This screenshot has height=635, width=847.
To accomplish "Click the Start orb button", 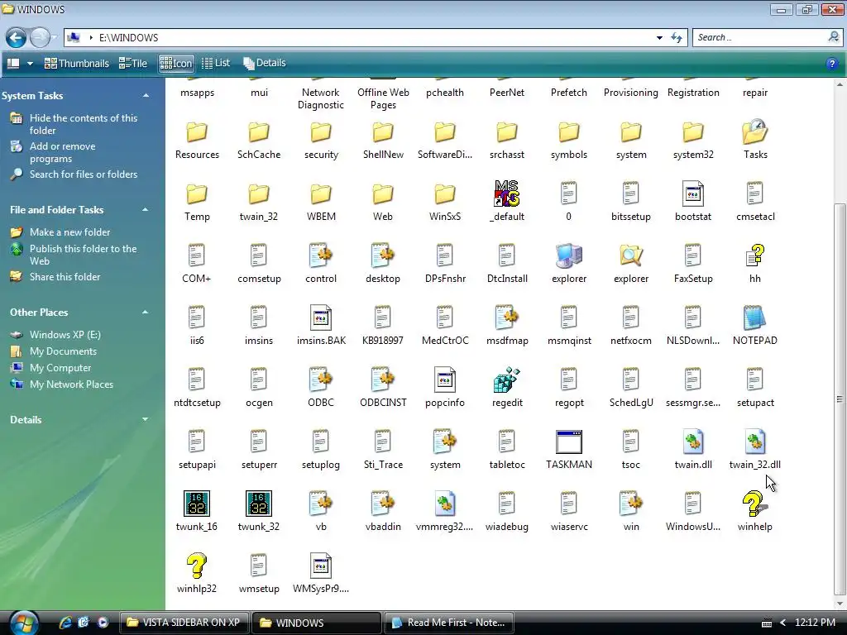I will coord(24,623).
